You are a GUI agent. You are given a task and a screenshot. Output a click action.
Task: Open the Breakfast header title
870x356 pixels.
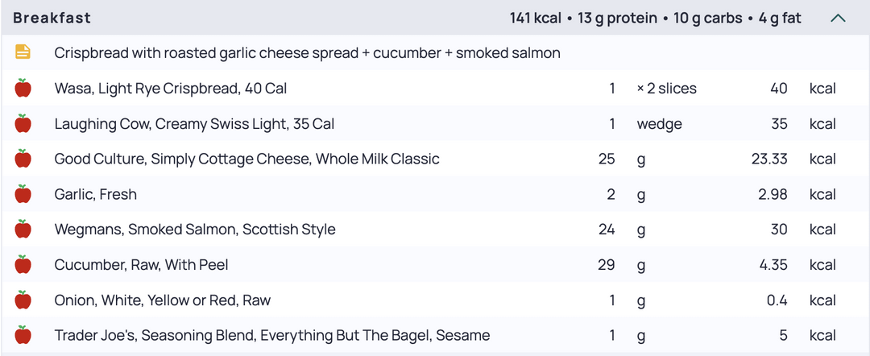(x=52, y=19)
